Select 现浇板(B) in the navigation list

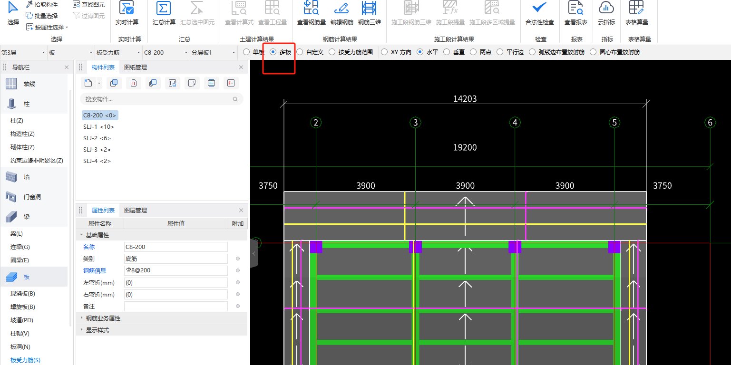tap(23, 293)
